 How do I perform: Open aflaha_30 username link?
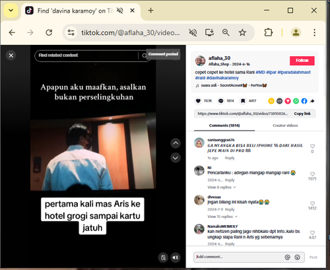pos(219,58)
